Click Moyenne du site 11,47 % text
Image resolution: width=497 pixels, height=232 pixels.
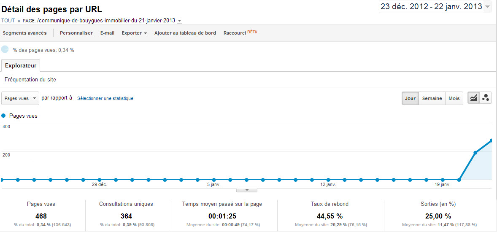439,225
